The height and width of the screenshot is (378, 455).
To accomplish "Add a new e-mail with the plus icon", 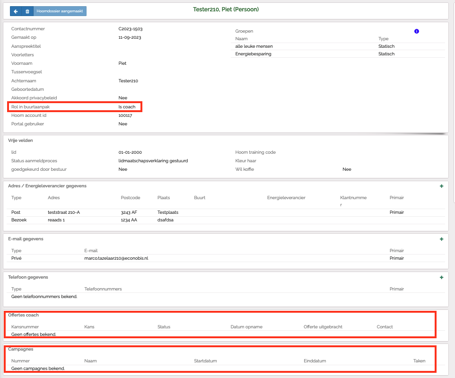I will click(441, 239).
